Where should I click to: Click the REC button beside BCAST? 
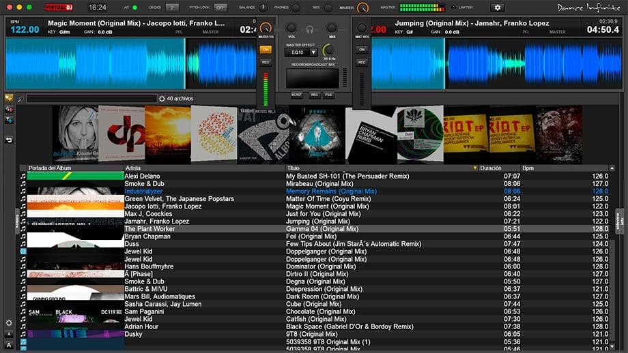click(315, 95)
